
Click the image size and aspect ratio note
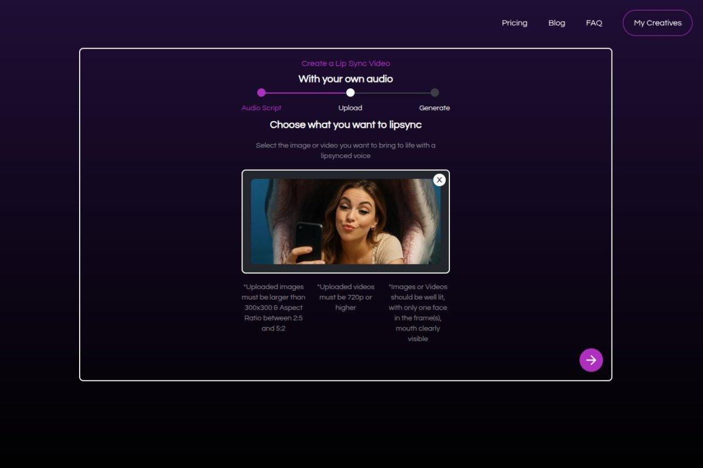pos(274,308)
